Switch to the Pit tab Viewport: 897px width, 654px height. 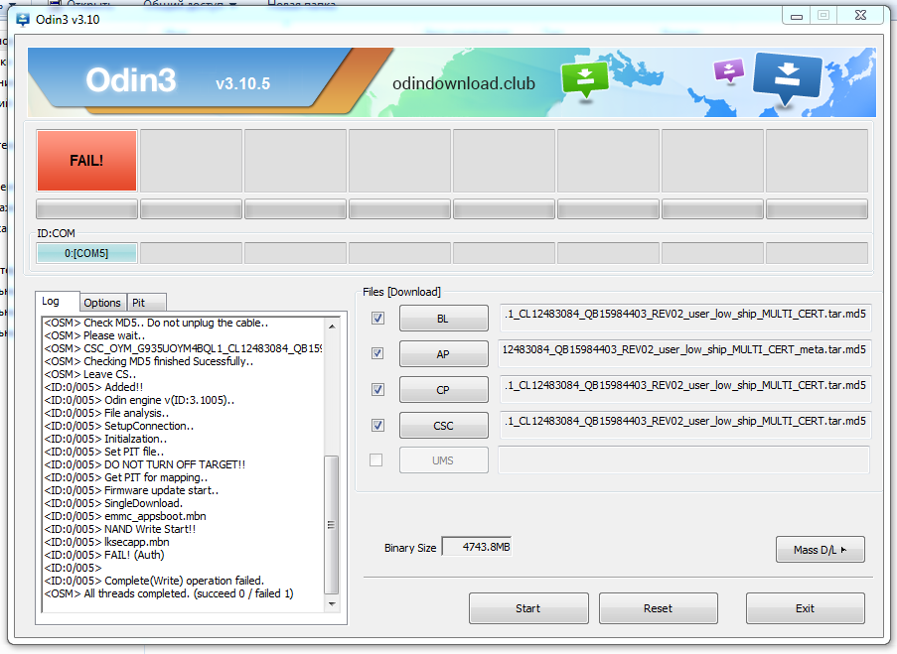pos(146,303)
